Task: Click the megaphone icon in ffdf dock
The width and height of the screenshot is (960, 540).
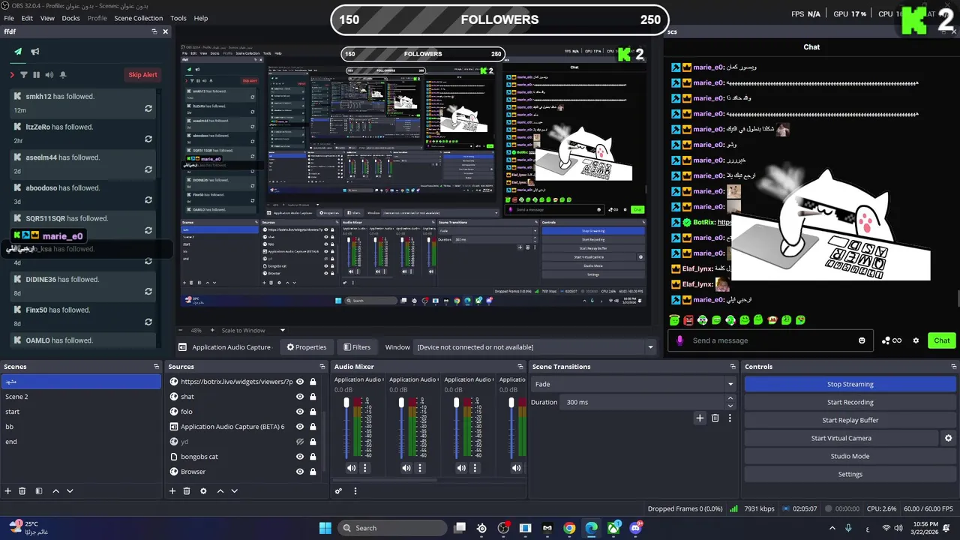Action: pyautogui.click(x=35, y=52)
